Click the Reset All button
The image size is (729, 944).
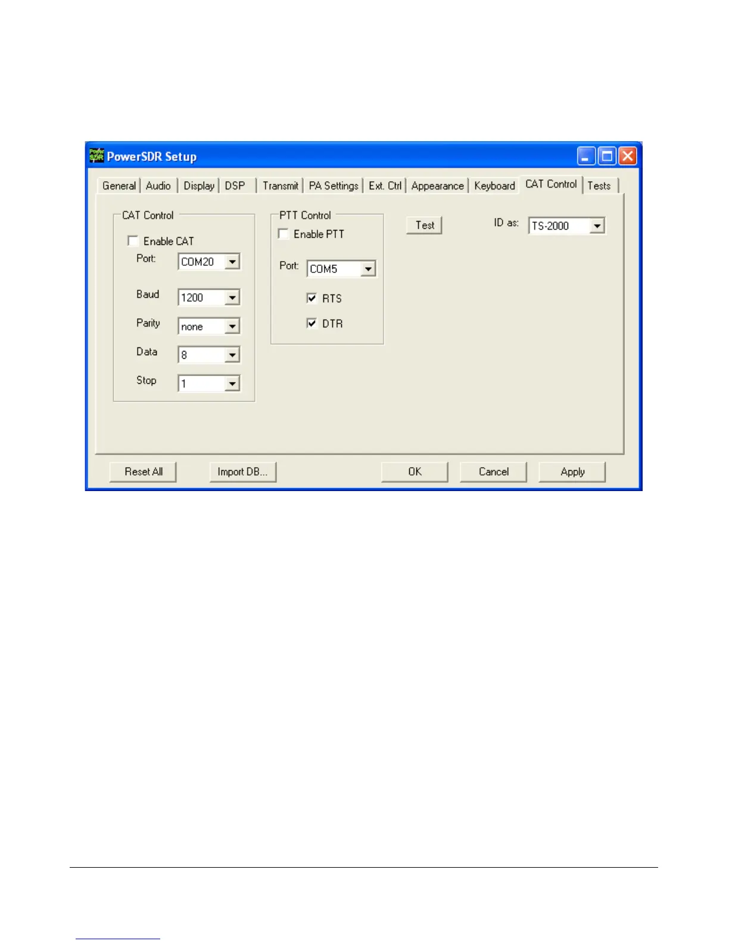point(144,472)
